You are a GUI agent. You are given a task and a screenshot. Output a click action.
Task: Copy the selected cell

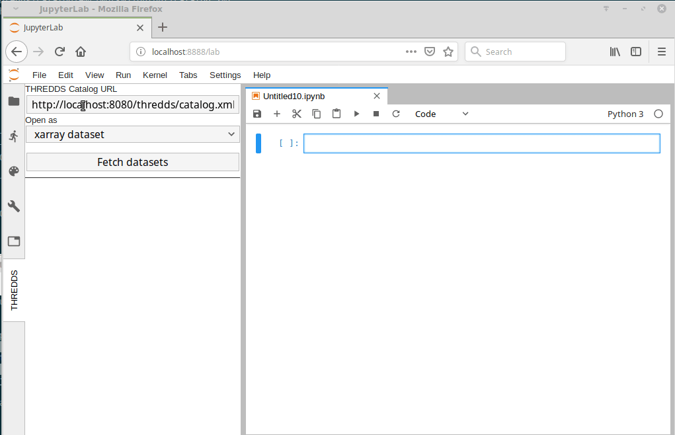coord(316,114)
